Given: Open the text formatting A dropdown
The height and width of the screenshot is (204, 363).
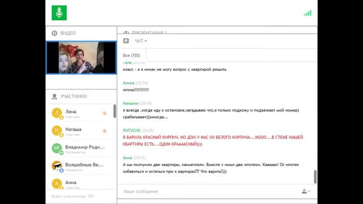Looking at the screenshot, I should 306,191.
